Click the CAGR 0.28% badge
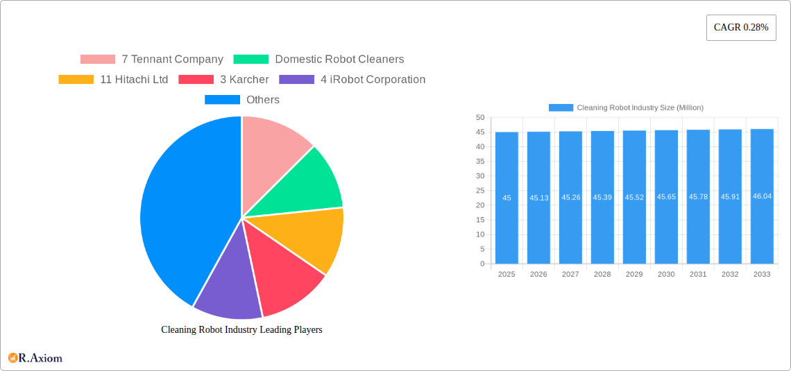This screenshot has width=791, height=371. pyautogui.click(x=741, y=28)
